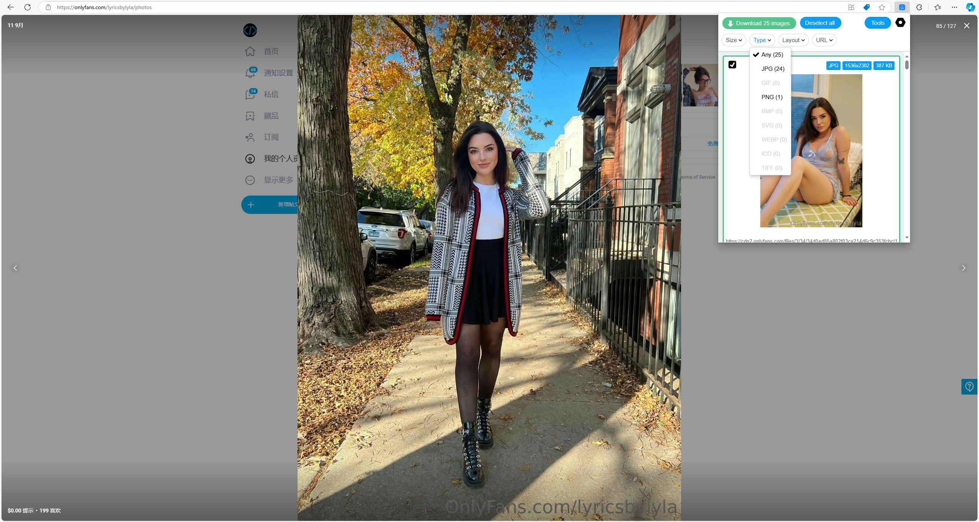Select JPG (24) from the type list
Screen dimensions: 979x522
[772, 69]
